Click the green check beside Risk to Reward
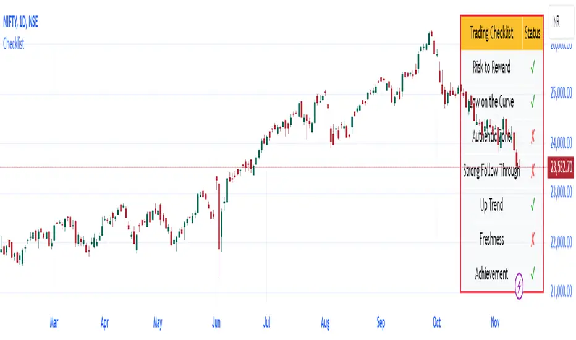The width and height of the screenshot is (576, 340). tap(532, 68)
